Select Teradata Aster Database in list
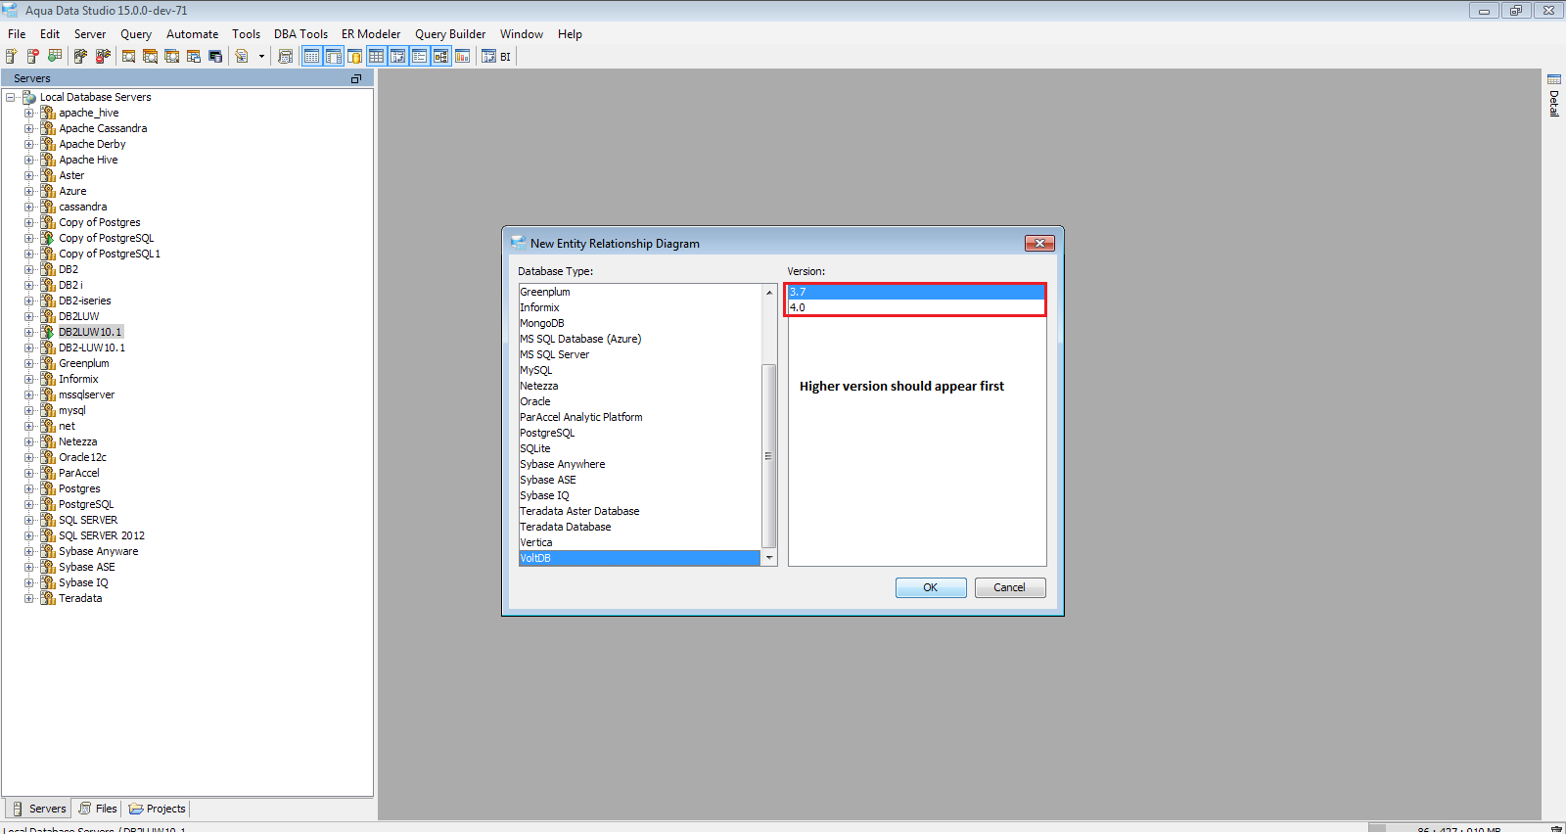Image resolution: width=1566 pixels, height=834 pixels. 640,511
